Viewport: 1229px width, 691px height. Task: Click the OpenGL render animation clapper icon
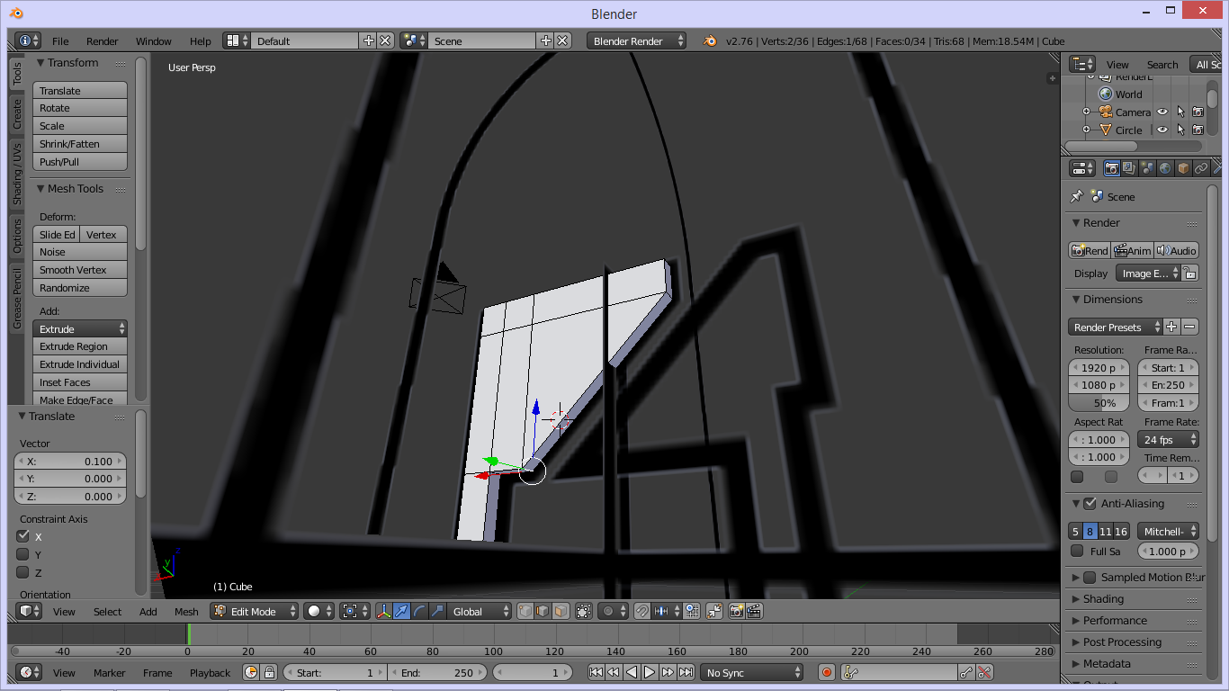[x=755, y=611]
